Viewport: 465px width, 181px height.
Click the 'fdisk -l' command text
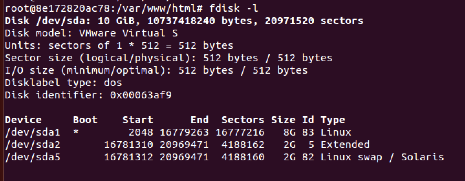tap(234, 9)
